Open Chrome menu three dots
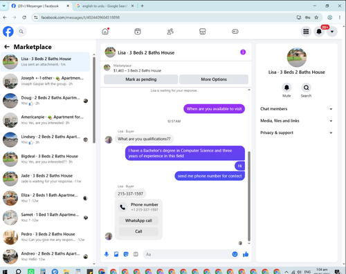 (340, 17)
